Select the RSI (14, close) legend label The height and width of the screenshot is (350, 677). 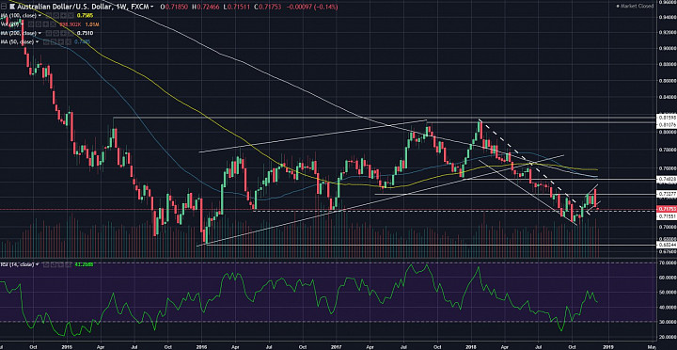(x=17, y=264)
